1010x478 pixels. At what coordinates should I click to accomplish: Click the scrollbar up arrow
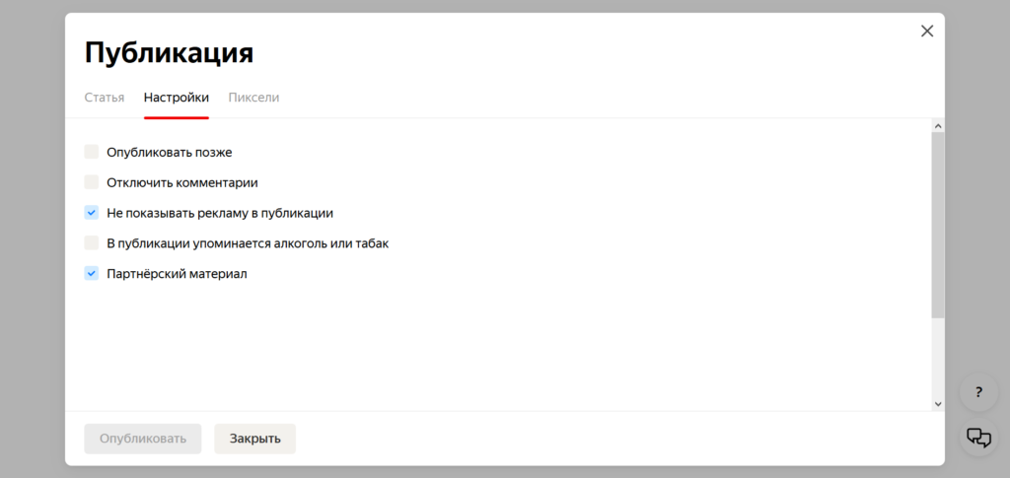coord(937,126)
